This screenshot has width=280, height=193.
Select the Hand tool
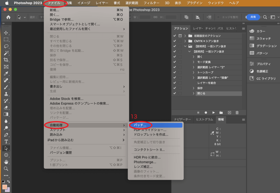(x=6, y=162)
